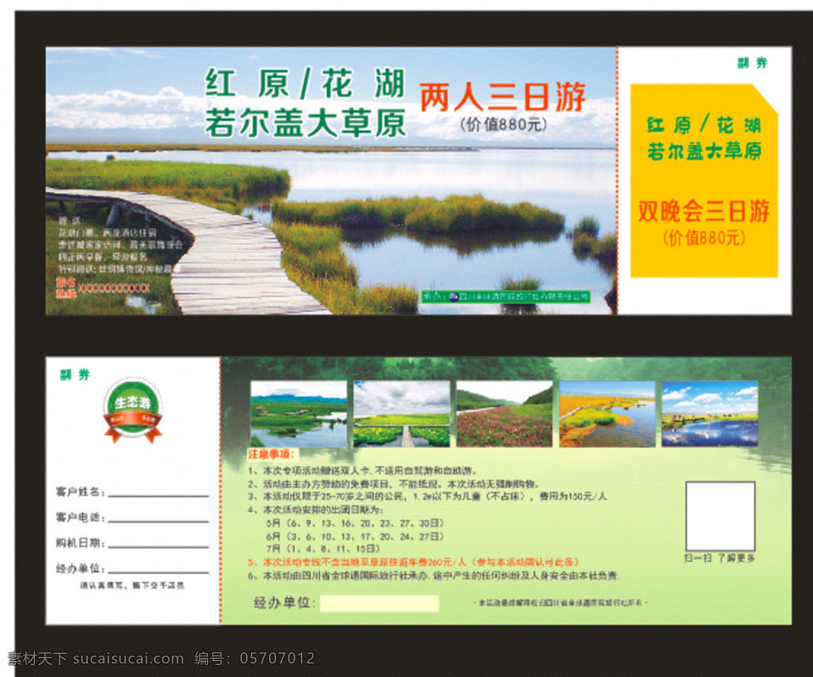Screen dimensions: 813x677
Task: Click the green heading "红原/花湖" on the main ticket
Action: coord(305,83)
